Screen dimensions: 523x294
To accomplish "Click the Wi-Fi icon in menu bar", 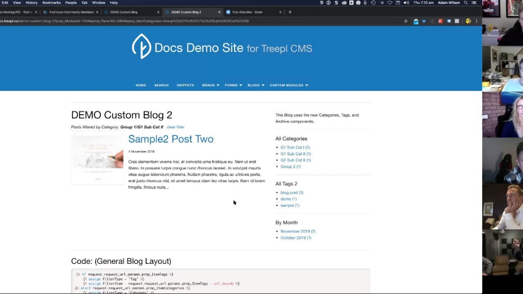I will [x=390, y=3].
